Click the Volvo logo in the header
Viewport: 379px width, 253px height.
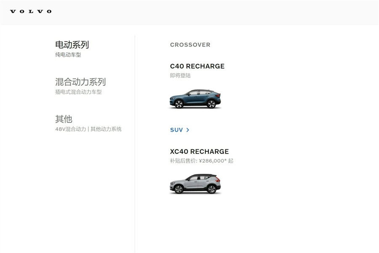(31, 11)
